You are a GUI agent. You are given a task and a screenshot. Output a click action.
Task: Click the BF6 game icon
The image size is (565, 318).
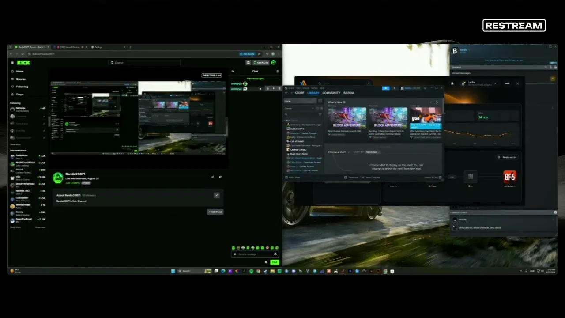point(509,177)
